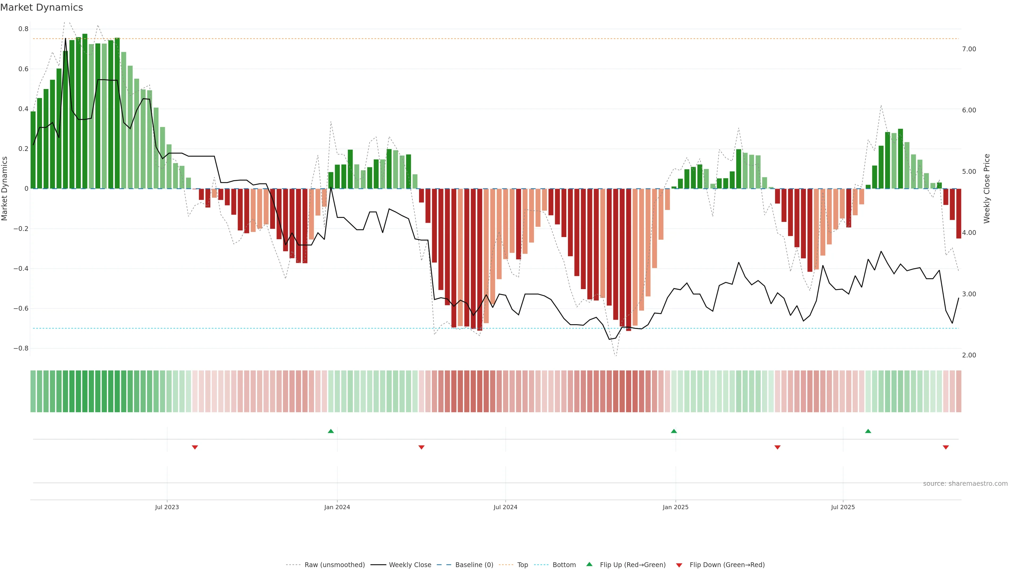
Task: Click the green triangle icon in the legend
Action: 589,564
